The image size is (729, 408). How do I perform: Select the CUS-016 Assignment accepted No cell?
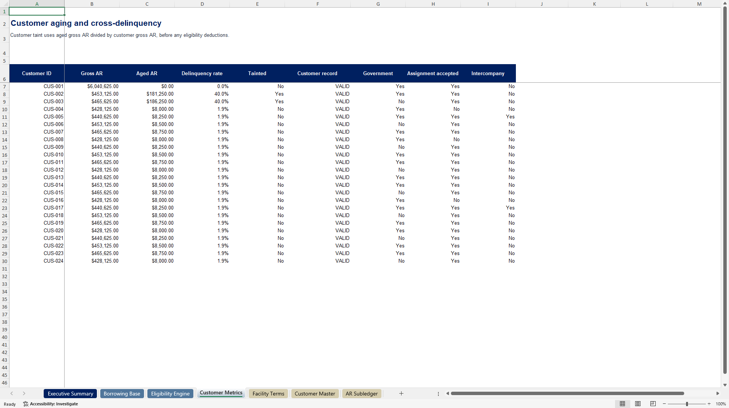pos(433,200)
